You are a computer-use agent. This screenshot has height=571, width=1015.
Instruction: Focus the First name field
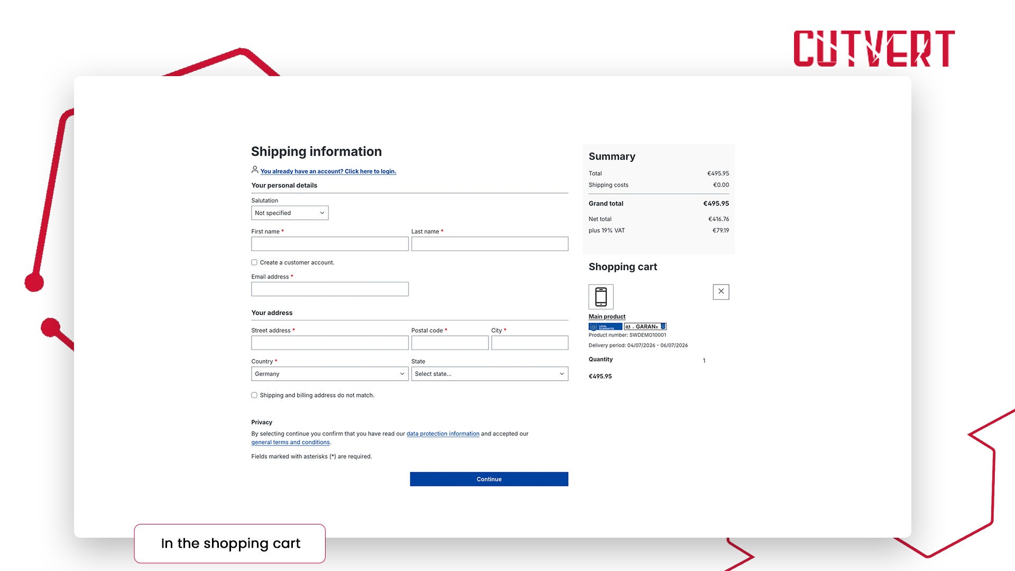[x=330, y=244]
